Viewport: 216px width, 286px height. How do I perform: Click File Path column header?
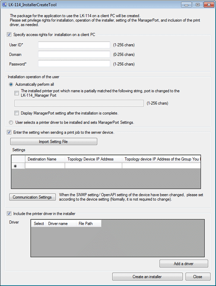coord(89,224)
